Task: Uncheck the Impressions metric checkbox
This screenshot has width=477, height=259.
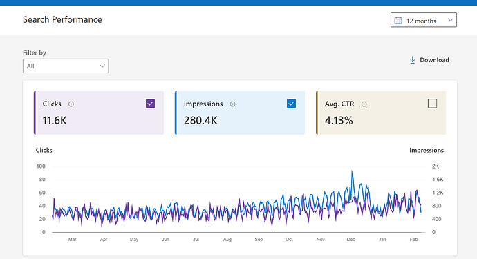Action: (x=292, y=104)
